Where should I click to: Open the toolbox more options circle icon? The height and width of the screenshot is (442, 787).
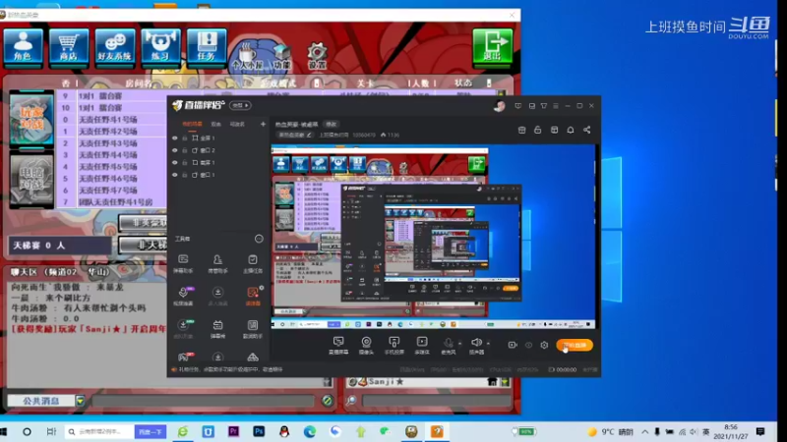(259, 239)
